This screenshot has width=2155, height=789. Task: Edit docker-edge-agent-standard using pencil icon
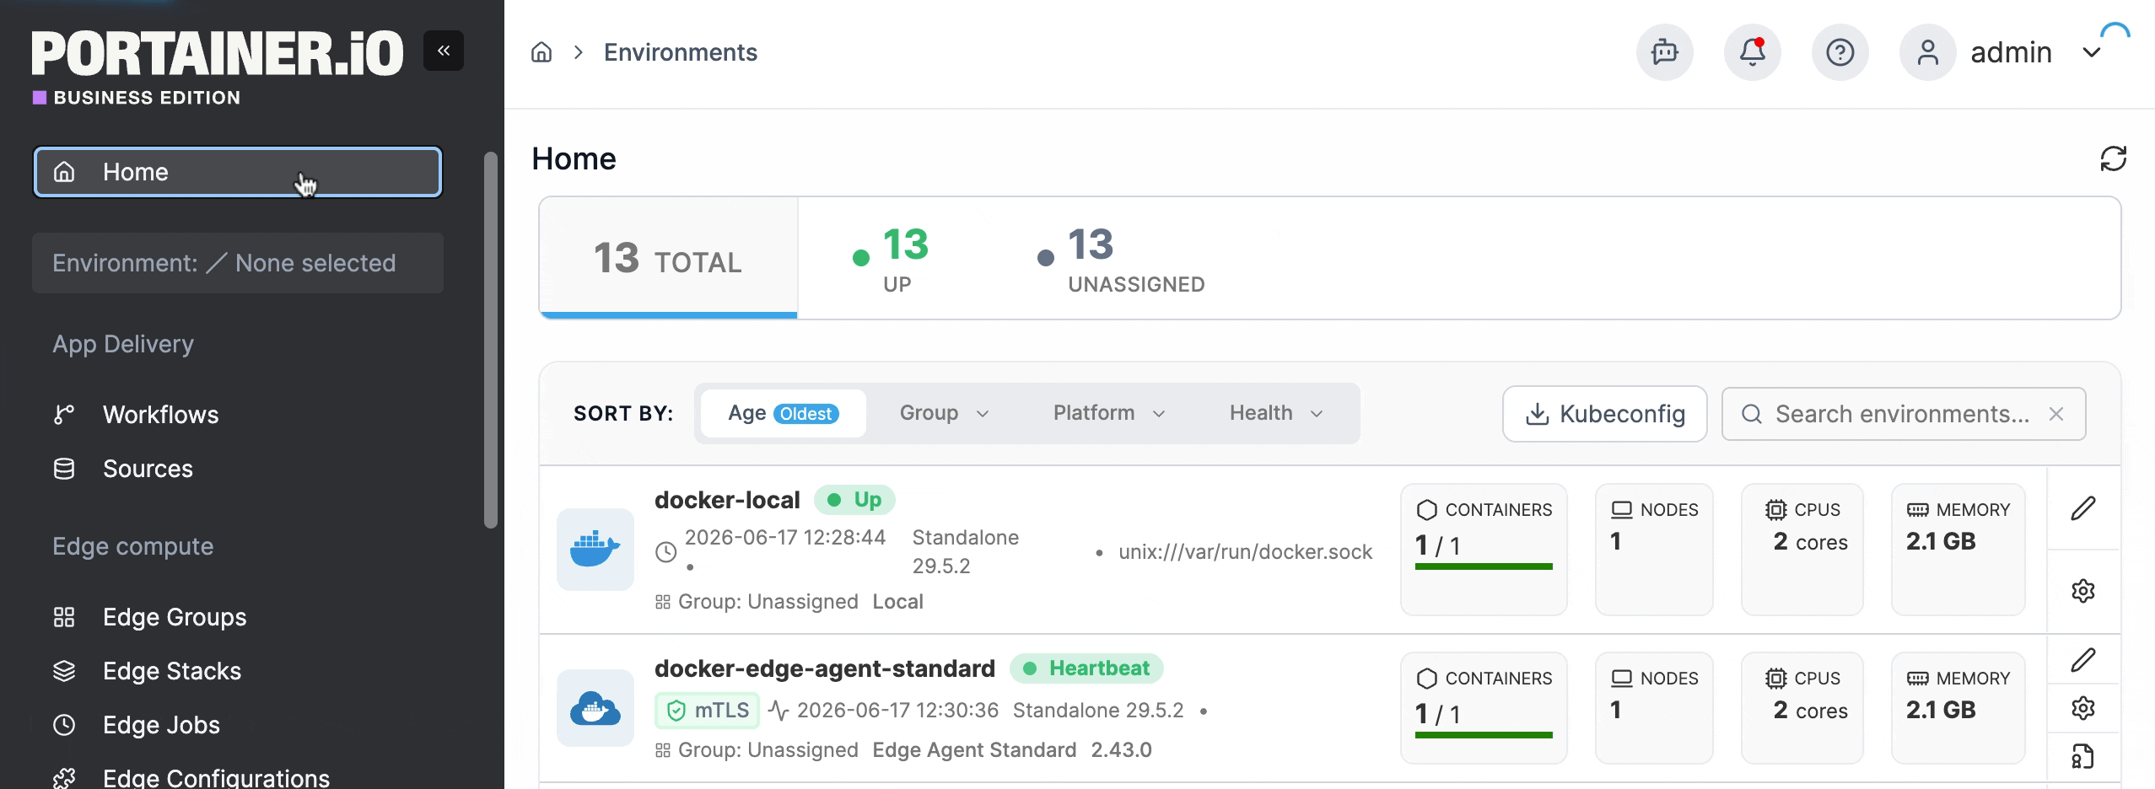[x=2083, y=660]
